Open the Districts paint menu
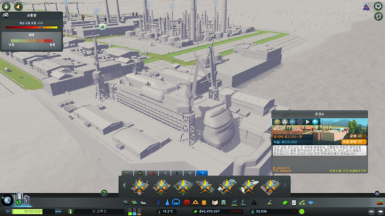Image resolution: width=385 pixels, height=216 pixels. coord(143,203)
